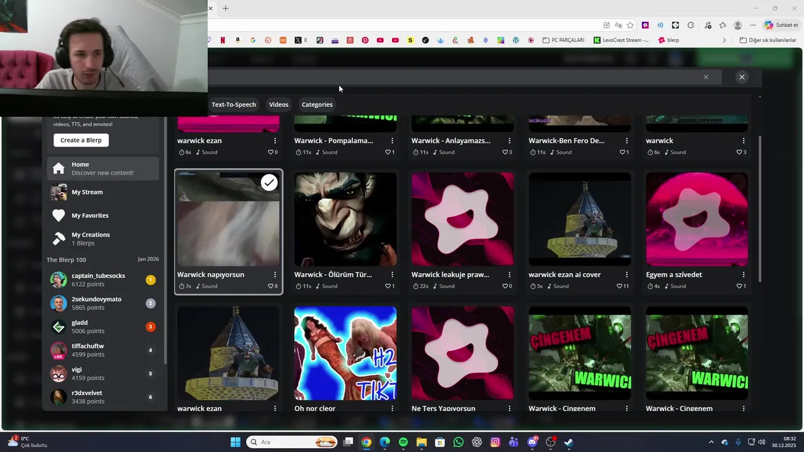804x452 pixels.
Task: Open options menu for Ne Ters Yapıyorsun
Action: (509, 408)
